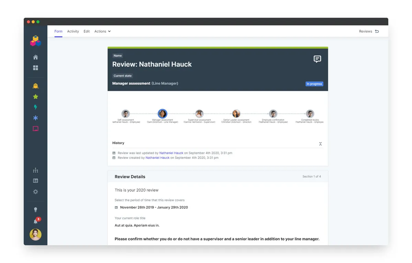Open Nathaniel Hauck link in created entry
This screenshot has height=263, width=412.
click(158, 158)
